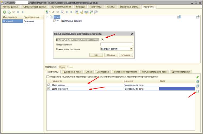Click the check-all icon beside the parameters table

[x=198, y=81]
